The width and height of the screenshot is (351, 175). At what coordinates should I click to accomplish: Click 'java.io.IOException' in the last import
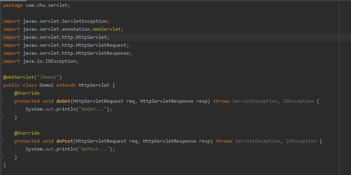pos(49,61)
